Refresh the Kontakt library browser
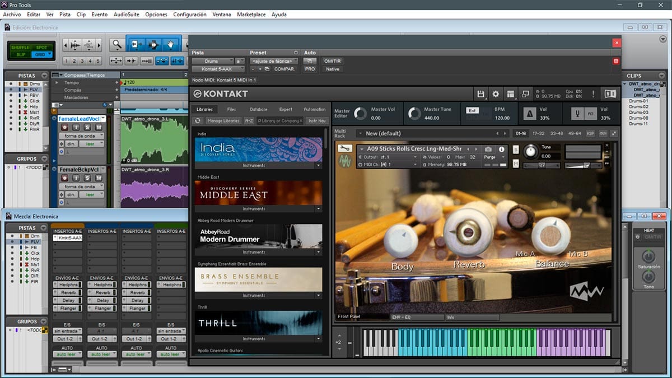Viewport: 672px width, 378px height. pyautogui.click(x=198, y=120)
